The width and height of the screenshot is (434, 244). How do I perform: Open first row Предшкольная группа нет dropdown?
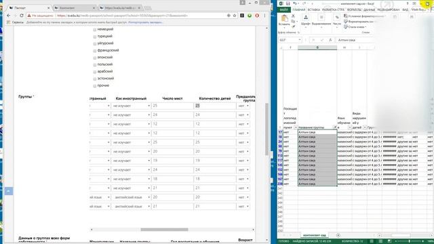(x=243, y=106)
